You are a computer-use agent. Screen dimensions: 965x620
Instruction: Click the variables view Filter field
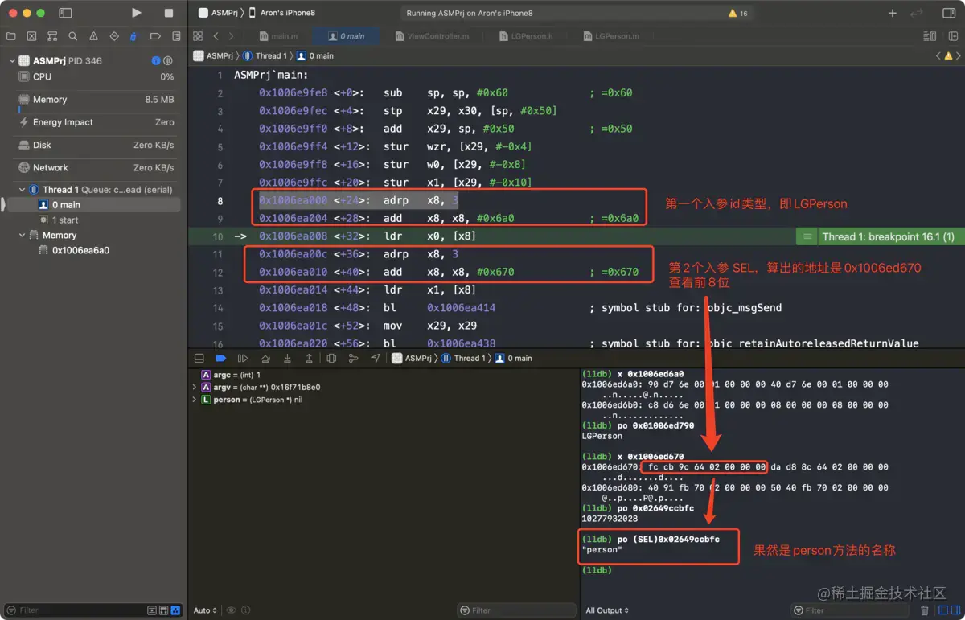click(517, 610)
